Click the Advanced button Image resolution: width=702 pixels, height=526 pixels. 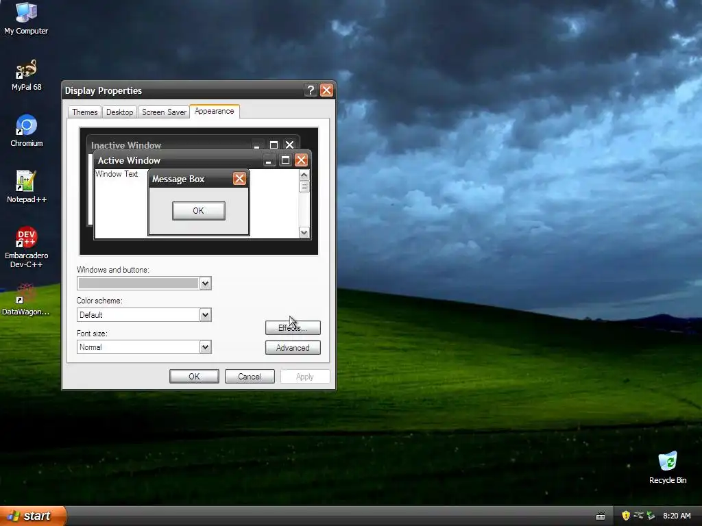293,347
